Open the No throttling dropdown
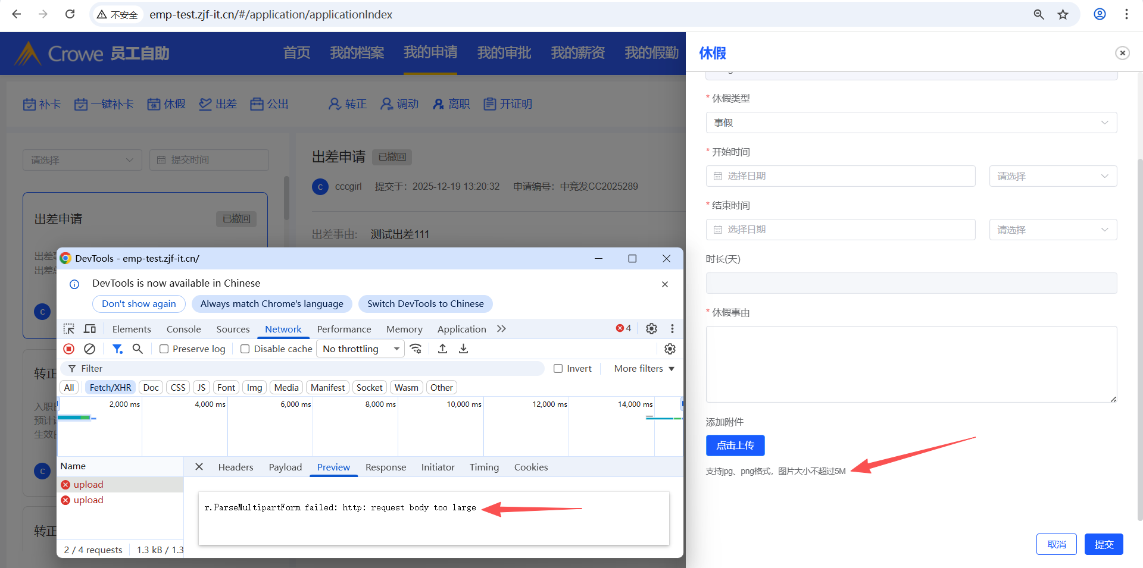The width and height of the screenshot is (1143, 568). coord(360,349)
